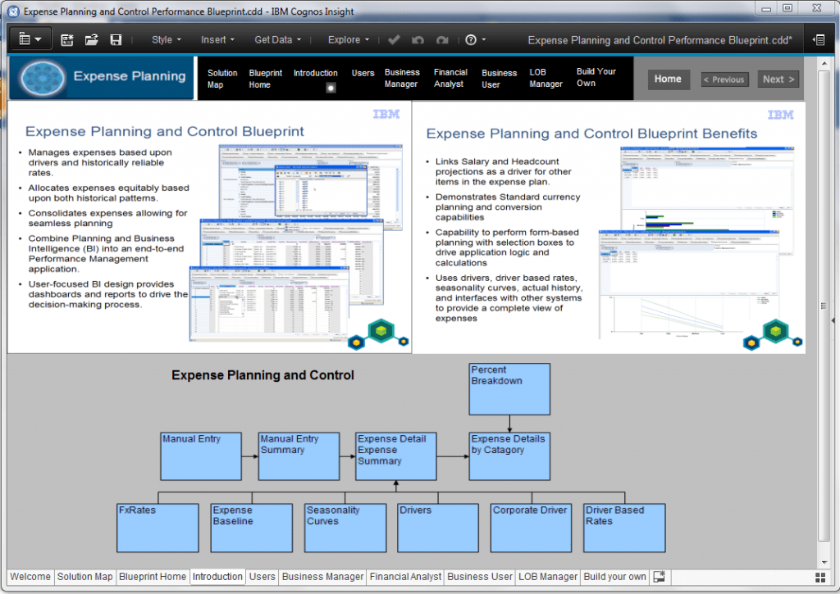Click the Expense Baseline diagram box
The image size is (840, 594).
(x=252, y=528)
